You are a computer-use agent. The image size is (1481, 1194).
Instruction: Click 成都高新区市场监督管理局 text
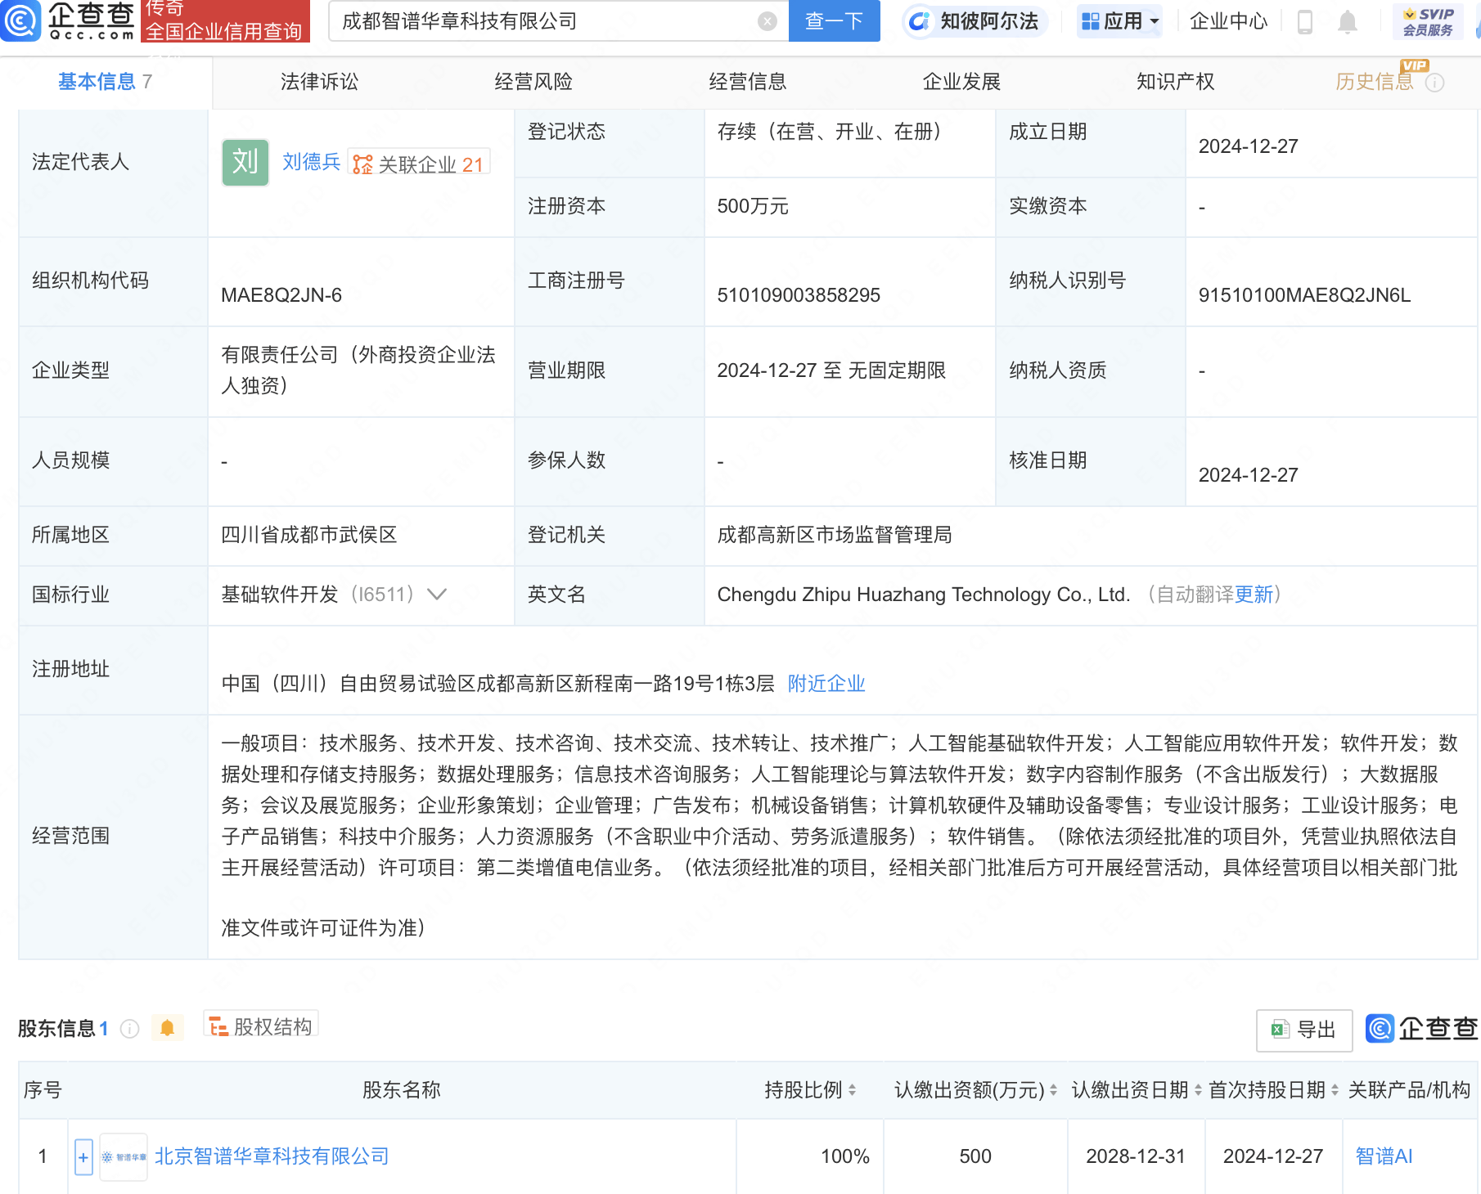pos(835,535)
